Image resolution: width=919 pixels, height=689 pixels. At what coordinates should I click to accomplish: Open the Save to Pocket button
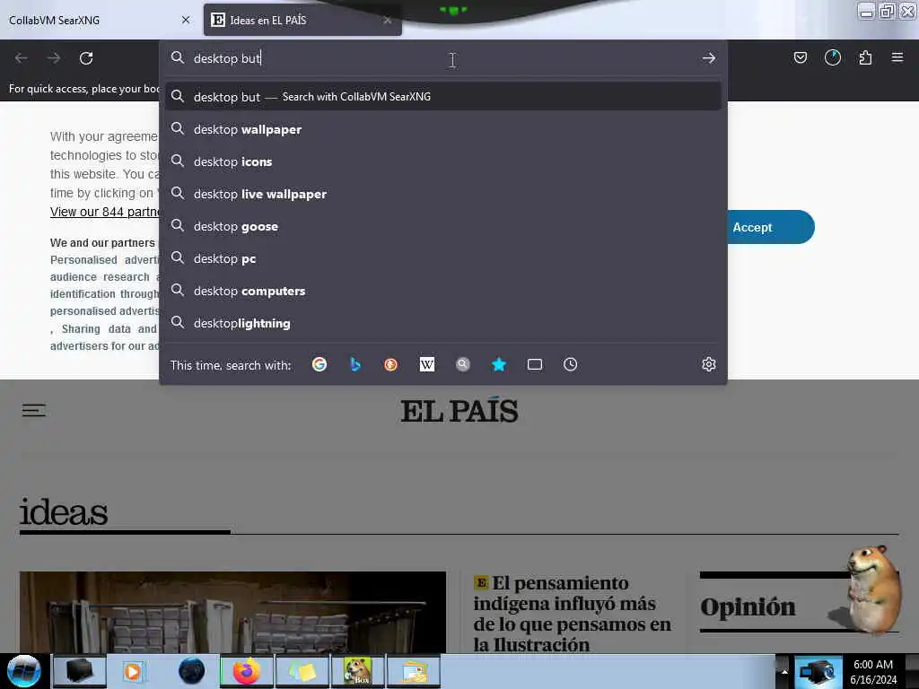pos(800,57)
